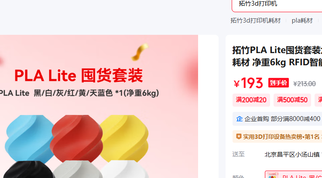
Task: Claim the 满500减50 coupon
Action: click(292, 100)
